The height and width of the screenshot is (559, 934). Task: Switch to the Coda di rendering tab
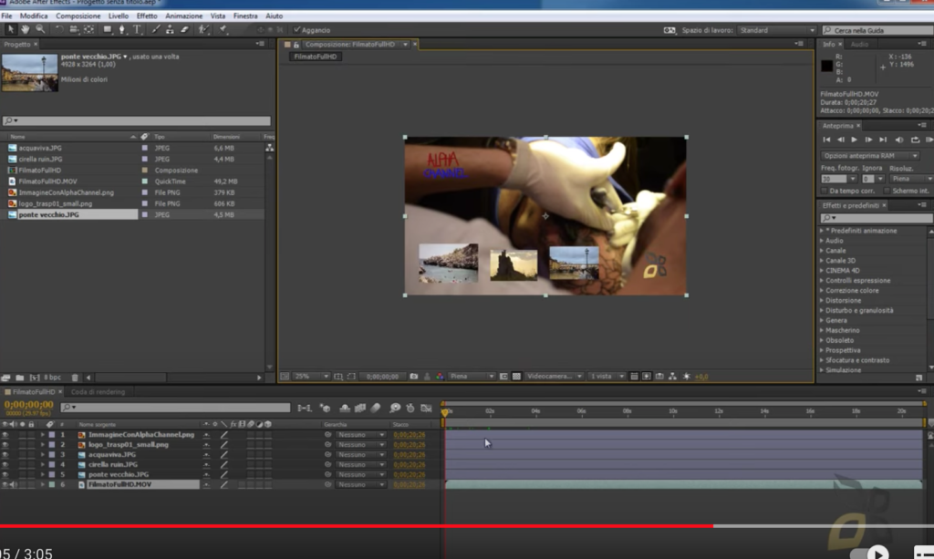(x=98, y=392)
